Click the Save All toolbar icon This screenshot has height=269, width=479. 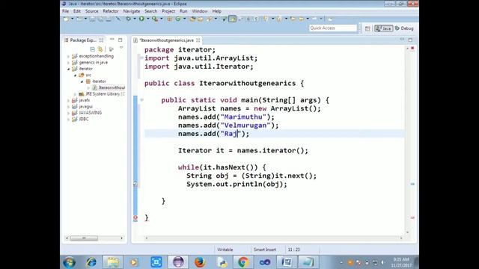[x=101, y=19]
